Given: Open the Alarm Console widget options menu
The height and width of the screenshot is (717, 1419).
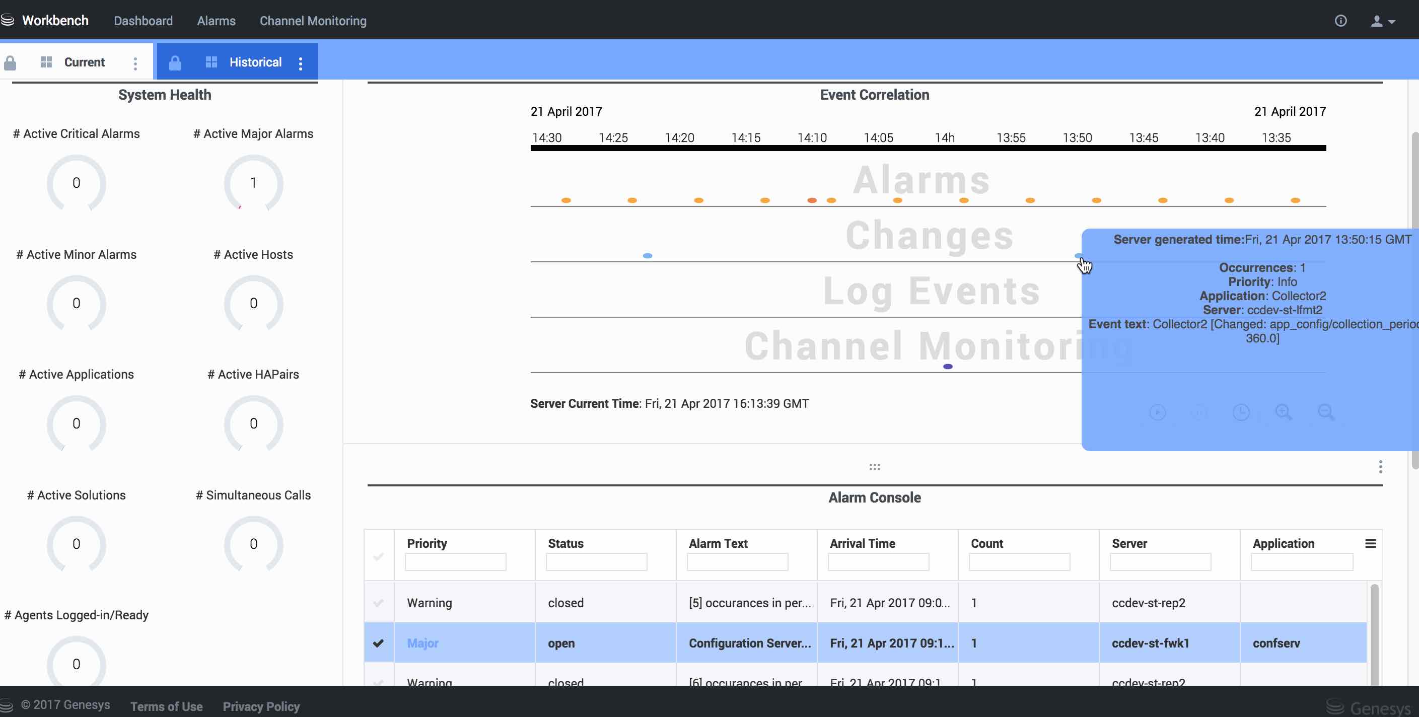Looking at the screenshot, I should (1380, 466).
